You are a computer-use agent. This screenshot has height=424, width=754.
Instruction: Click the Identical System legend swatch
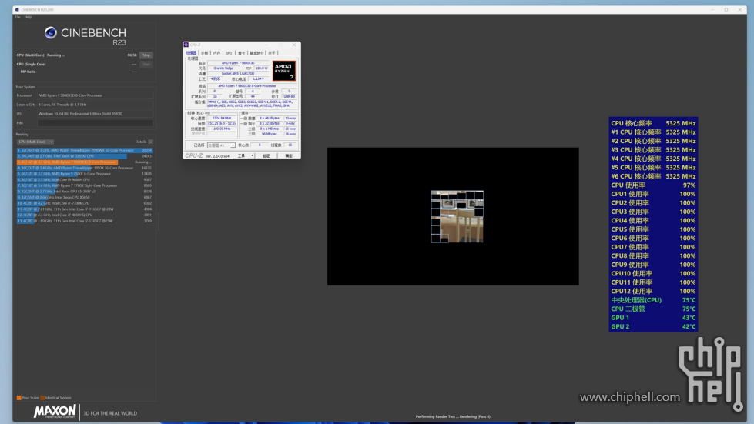tap(42, 398)
